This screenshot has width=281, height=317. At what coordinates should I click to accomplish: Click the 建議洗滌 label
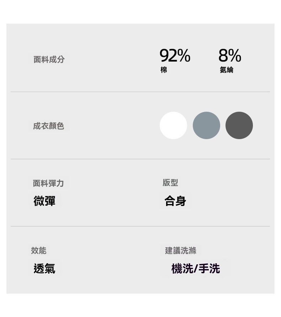[x=180, y=250]
